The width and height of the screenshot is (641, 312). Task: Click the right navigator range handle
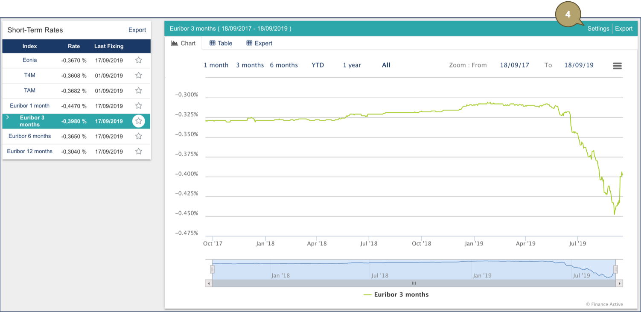tap(615, 269)
